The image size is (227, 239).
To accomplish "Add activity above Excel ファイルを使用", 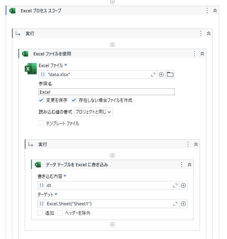I will coord(112,45).
